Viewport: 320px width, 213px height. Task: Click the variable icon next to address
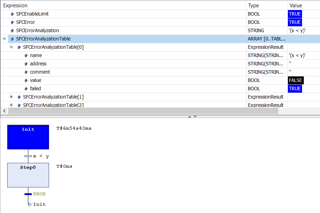[x=26, y=64]
